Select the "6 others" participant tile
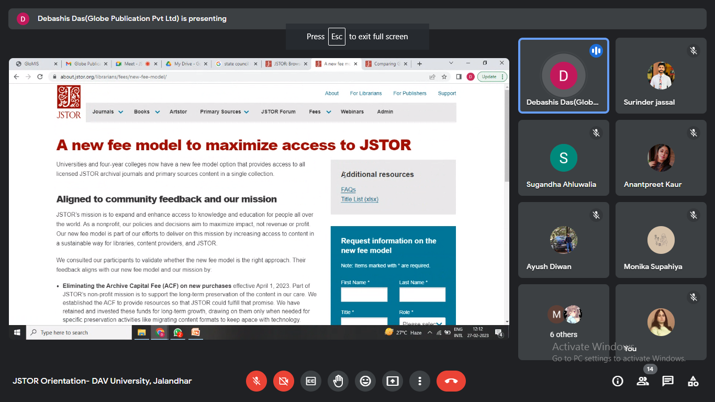This screenshot has width=715, height=402. point(564,322)
